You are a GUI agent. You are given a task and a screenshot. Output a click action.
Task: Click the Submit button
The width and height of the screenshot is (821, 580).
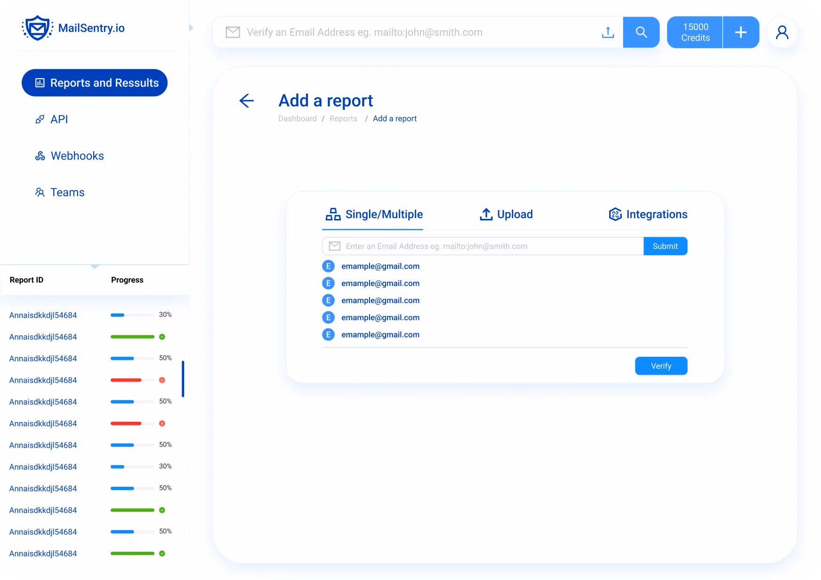click(x=665, y=246)
